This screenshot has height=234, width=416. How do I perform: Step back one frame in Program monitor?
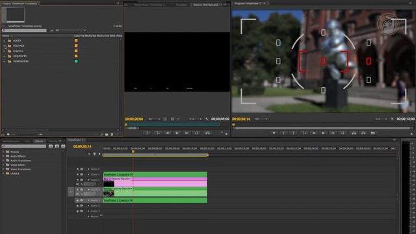[x=313, y=133]
